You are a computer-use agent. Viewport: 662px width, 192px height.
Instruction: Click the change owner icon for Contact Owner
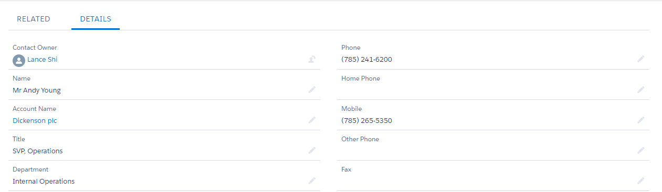(x=312, y=59)
